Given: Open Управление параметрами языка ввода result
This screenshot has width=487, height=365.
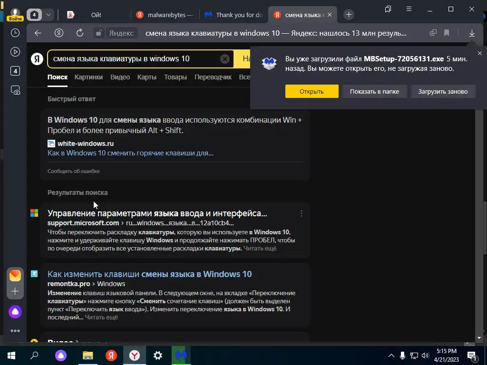Looking at the screenshot, I should pos(157,213).
